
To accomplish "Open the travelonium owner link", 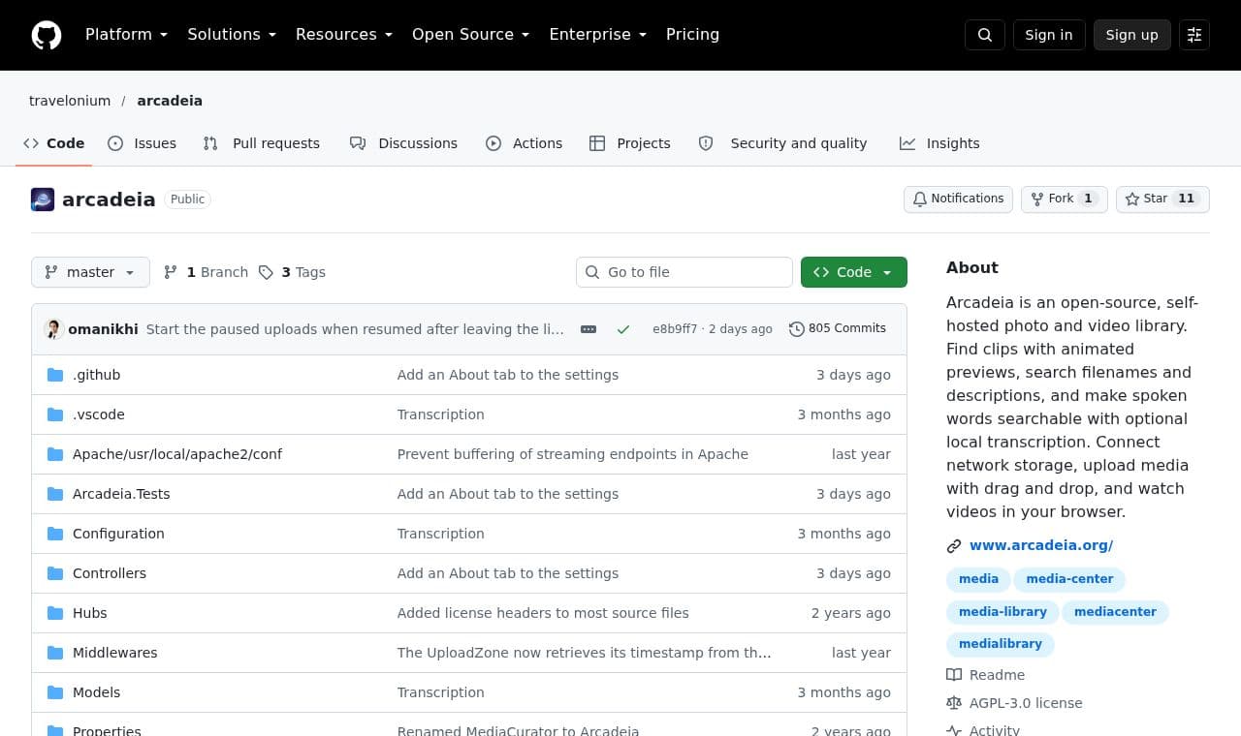I will pos(70,101).
